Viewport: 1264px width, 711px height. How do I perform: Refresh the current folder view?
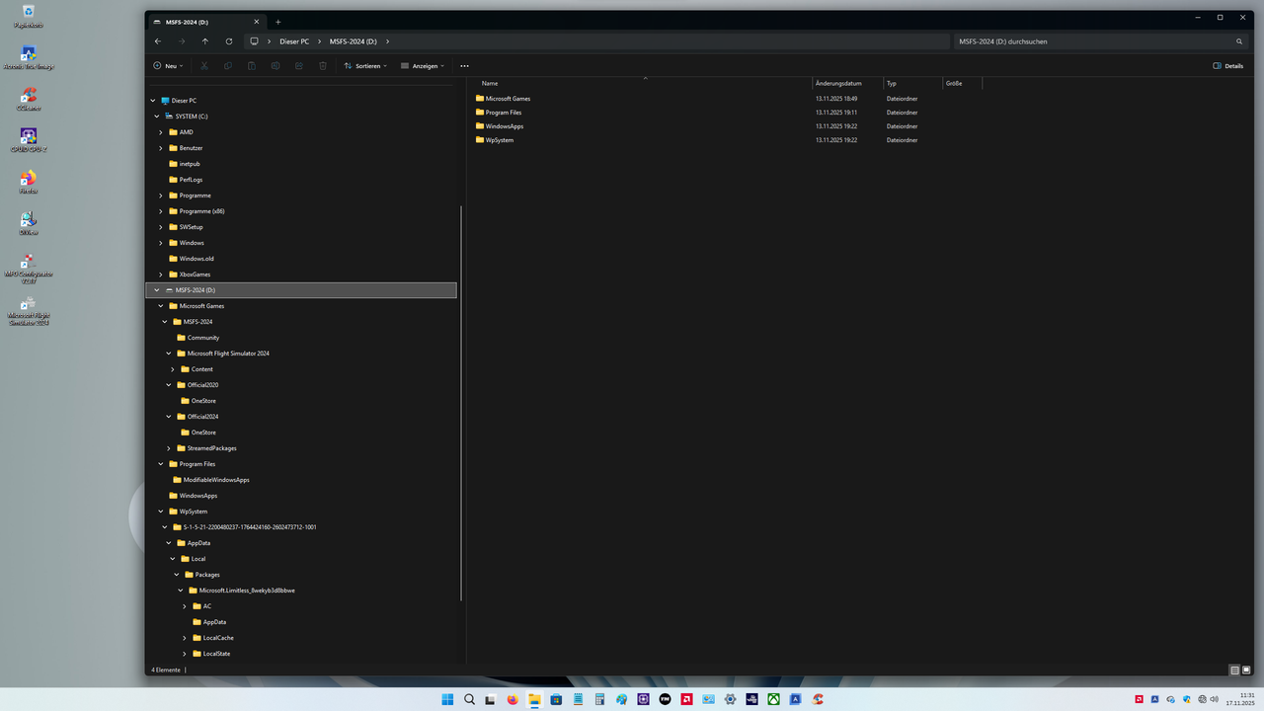229,41
